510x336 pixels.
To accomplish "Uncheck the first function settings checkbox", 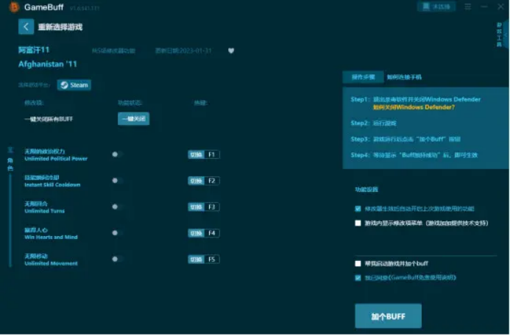I will tap(358, 209).
